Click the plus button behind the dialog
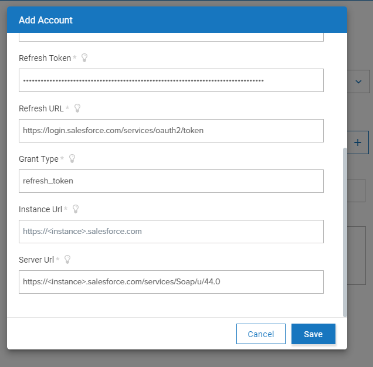Screen dimensions: 373x367 pyautogui.click(x=358, y=142)
